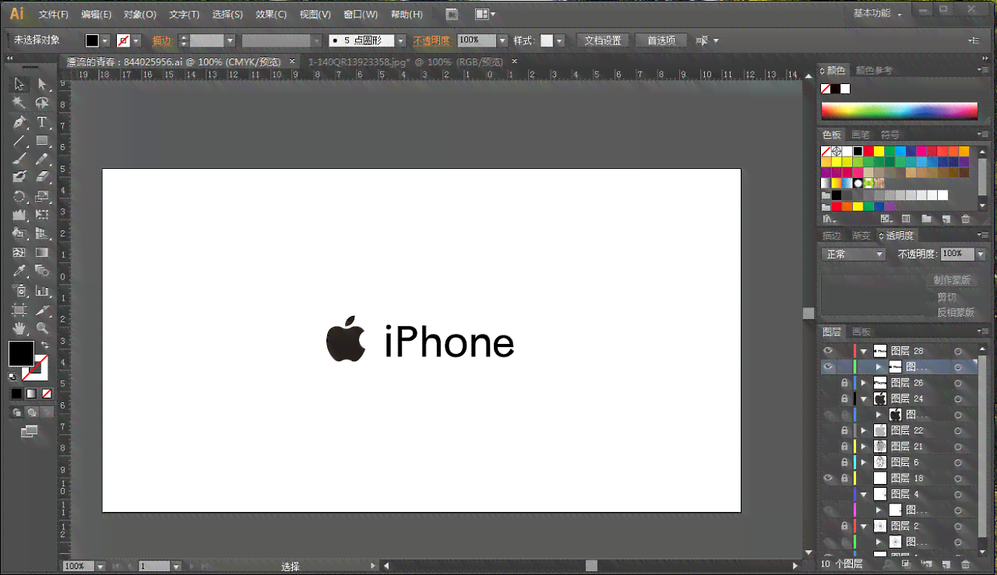Select the Mesh tool
Viewport: 997px width, 575px height.
[19, 252]
